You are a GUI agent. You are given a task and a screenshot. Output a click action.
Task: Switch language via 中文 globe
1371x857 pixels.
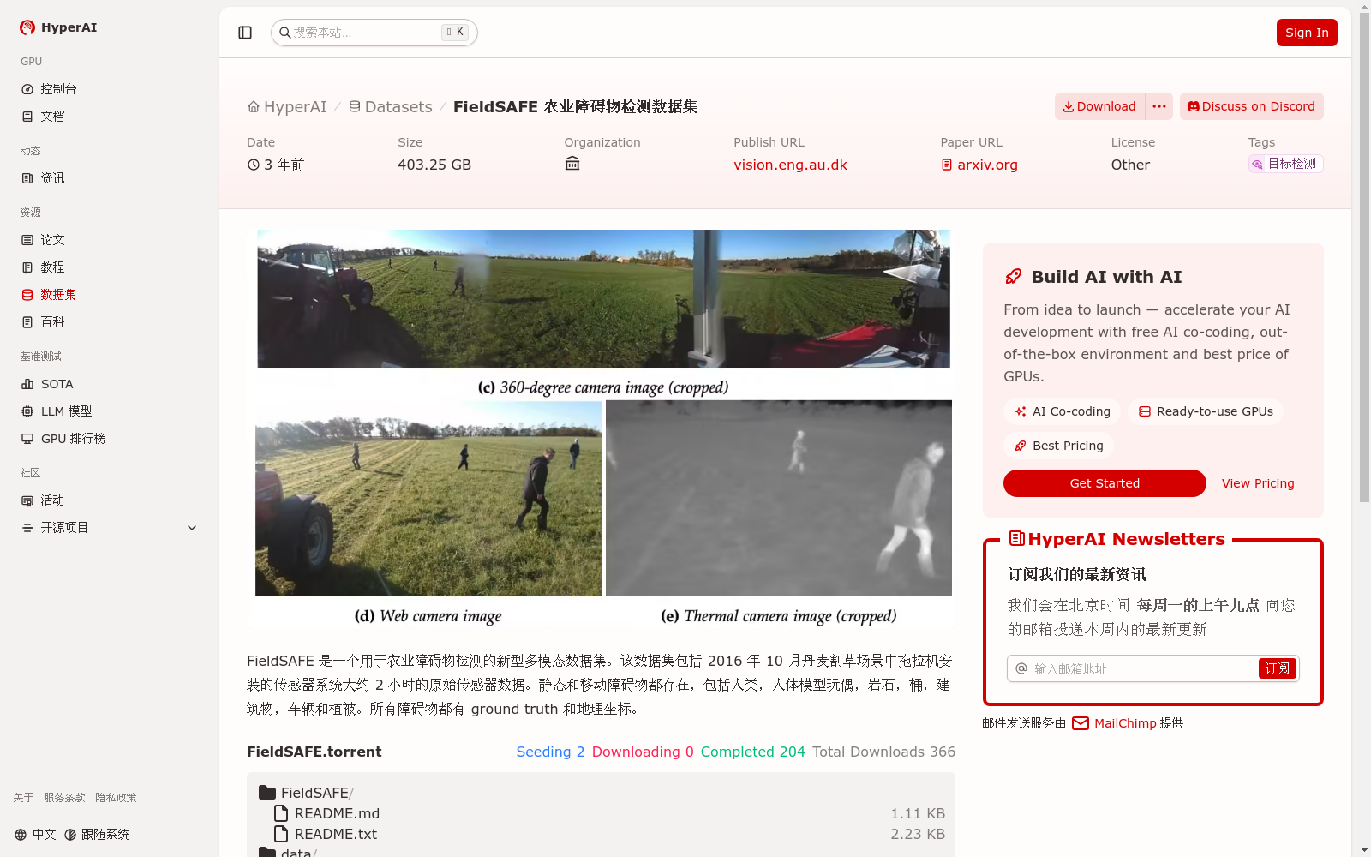coord(35,835)
